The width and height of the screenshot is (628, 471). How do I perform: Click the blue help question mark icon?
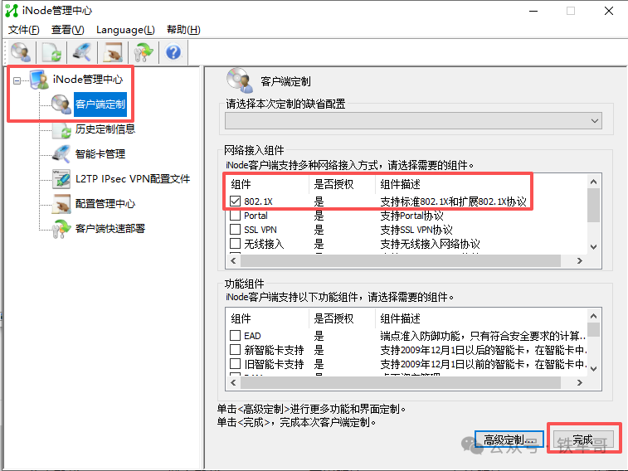point(173,52)
